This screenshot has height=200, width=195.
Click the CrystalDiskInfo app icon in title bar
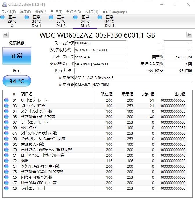pyautogui.click(x=5, y=4)
